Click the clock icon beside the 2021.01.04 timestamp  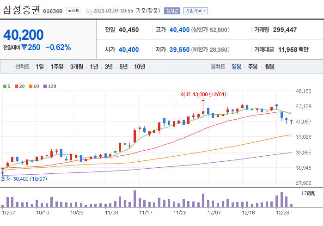click(x=89, y=12)
